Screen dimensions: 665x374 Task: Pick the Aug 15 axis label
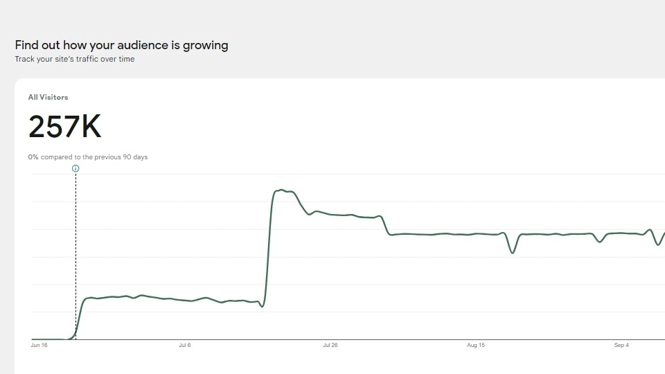(476, 345)
